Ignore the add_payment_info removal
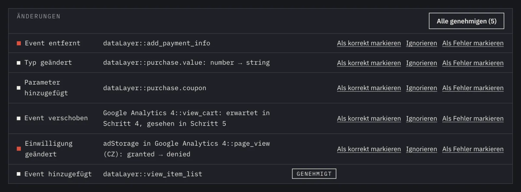 [x=421, y=43]
